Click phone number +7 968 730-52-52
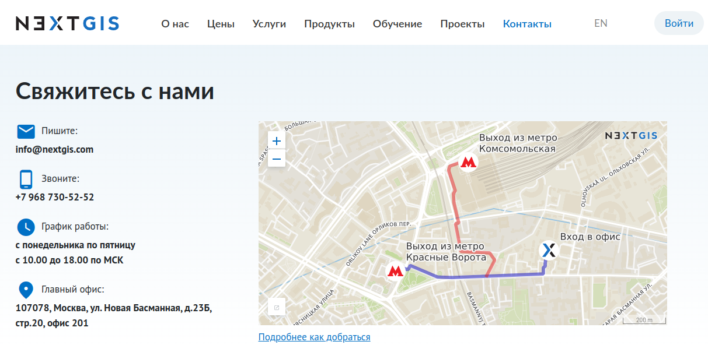 (x=55, y=197)
